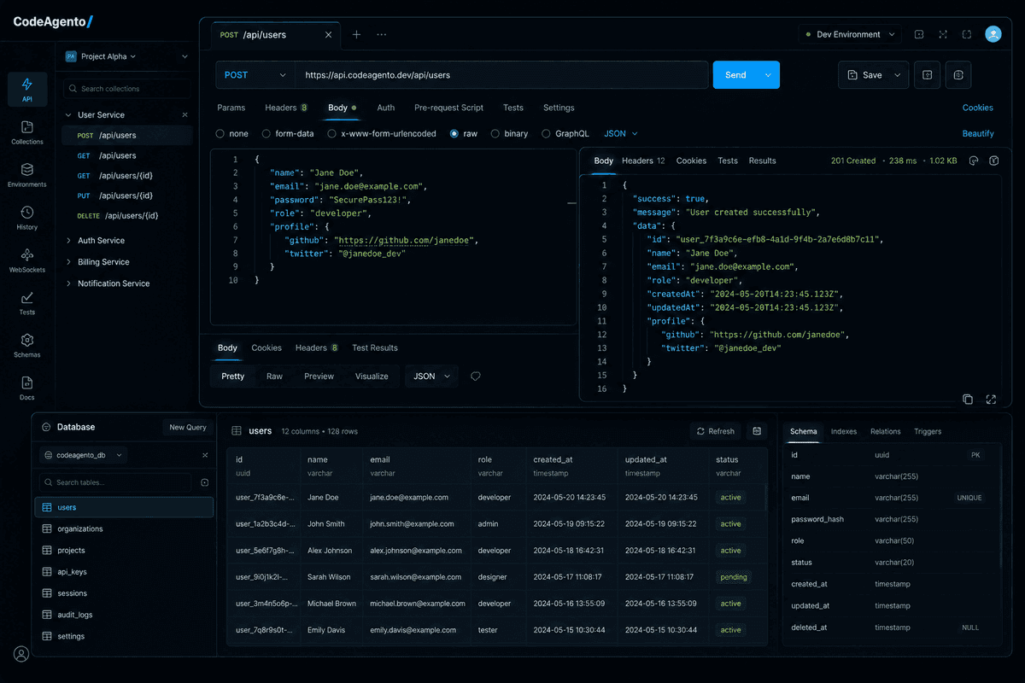
Task: Switch to the Relations tab
Action: tap(885, 431)
